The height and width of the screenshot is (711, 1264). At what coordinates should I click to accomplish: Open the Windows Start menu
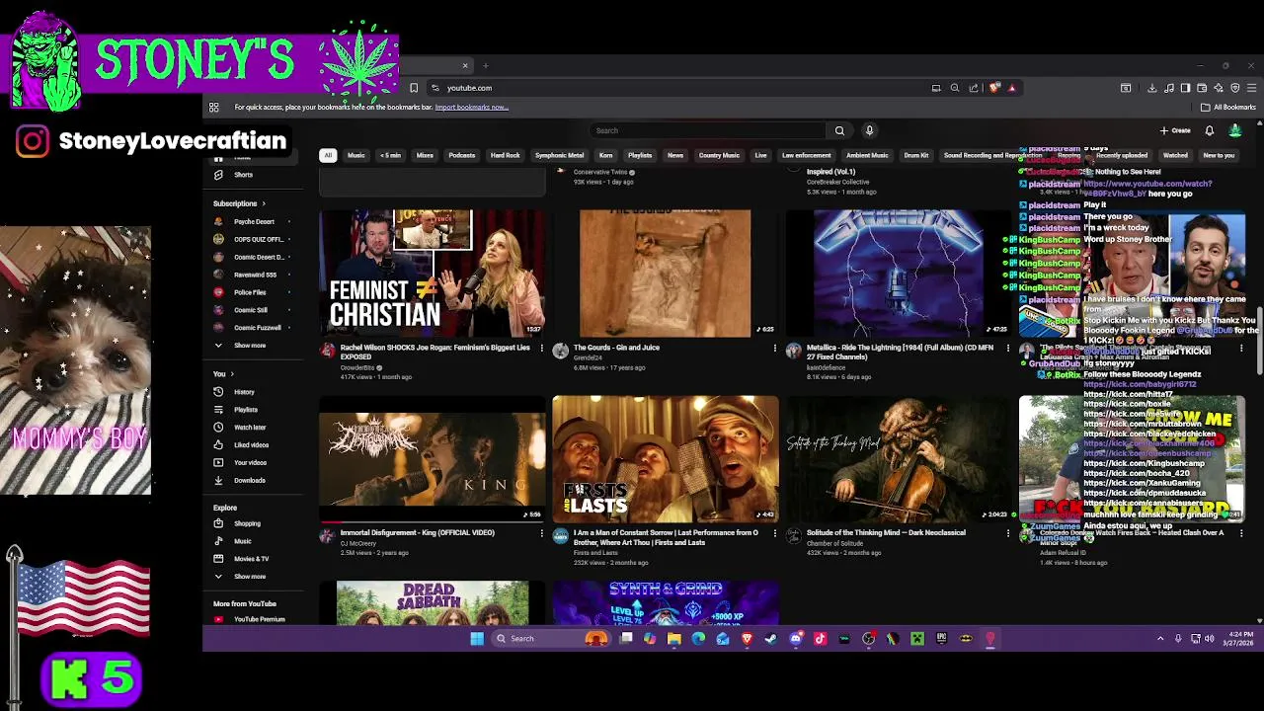(477, 639)
